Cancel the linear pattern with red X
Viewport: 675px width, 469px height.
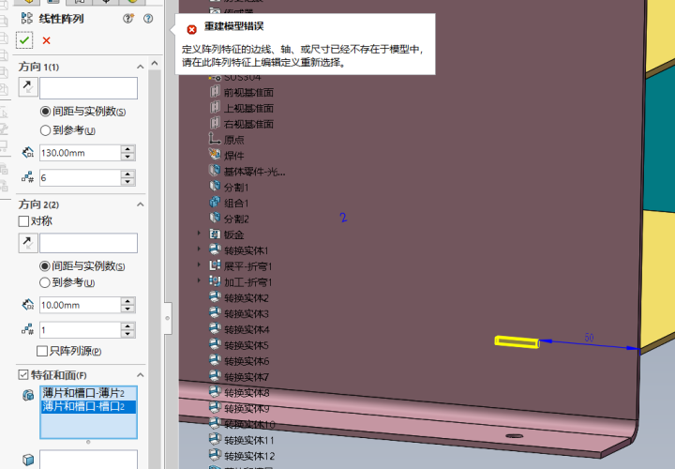[47, 40]
